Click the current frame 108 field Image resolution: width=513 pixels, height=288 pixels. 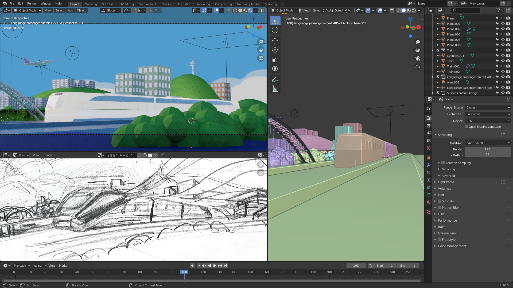356,266
